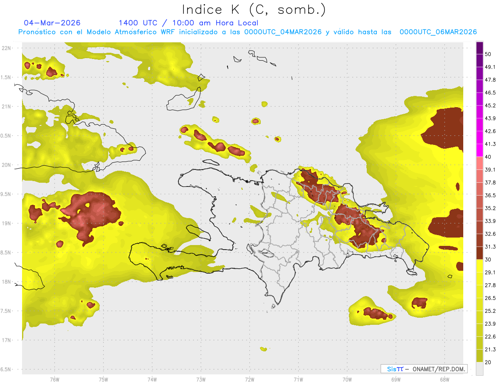Click the colorbar value "42.6"
The image size is (499, 385).
[490, 131]
